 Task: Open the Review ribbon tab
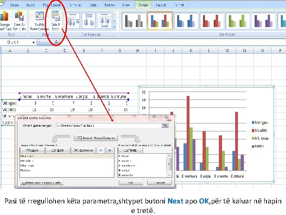[x=110, y=5]
